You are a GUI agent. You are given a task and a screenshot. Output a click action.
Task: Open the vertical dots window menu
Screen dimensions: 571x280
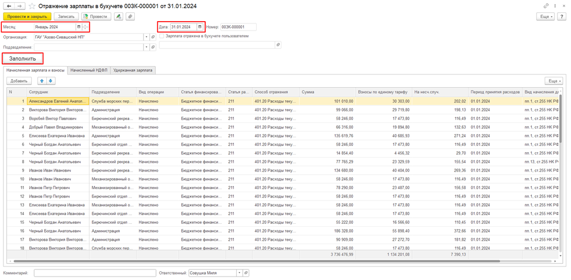click(x=555, y=6)
